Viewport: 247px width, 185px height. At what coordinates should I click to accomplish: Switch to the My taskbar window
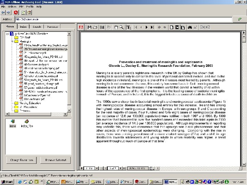tap(82, 182)
